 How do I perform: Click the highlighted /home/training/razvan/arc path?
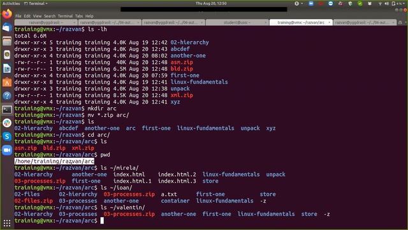[54, 161]
